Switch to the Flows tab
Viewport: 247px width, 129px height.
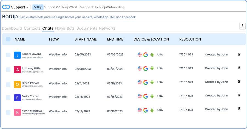click(x=60, y=28)
